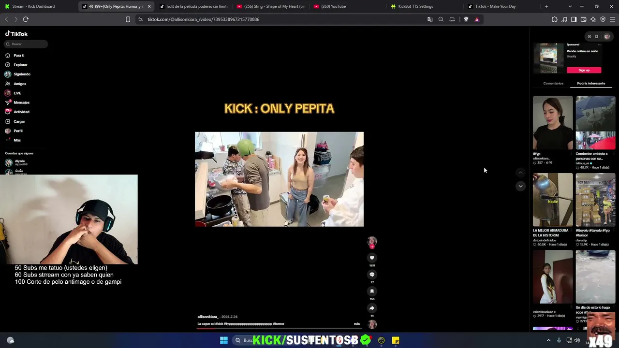Open the Amigos page in the sidebar
The image size is (619, 348).
[15, 84]
